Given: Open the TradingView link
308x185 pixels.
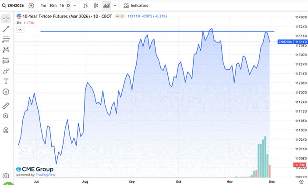Looking at the screenshot, I should [46, 175].
